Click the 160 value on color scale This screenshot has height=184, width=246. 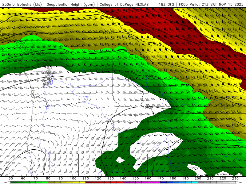[x=148, y=178]
